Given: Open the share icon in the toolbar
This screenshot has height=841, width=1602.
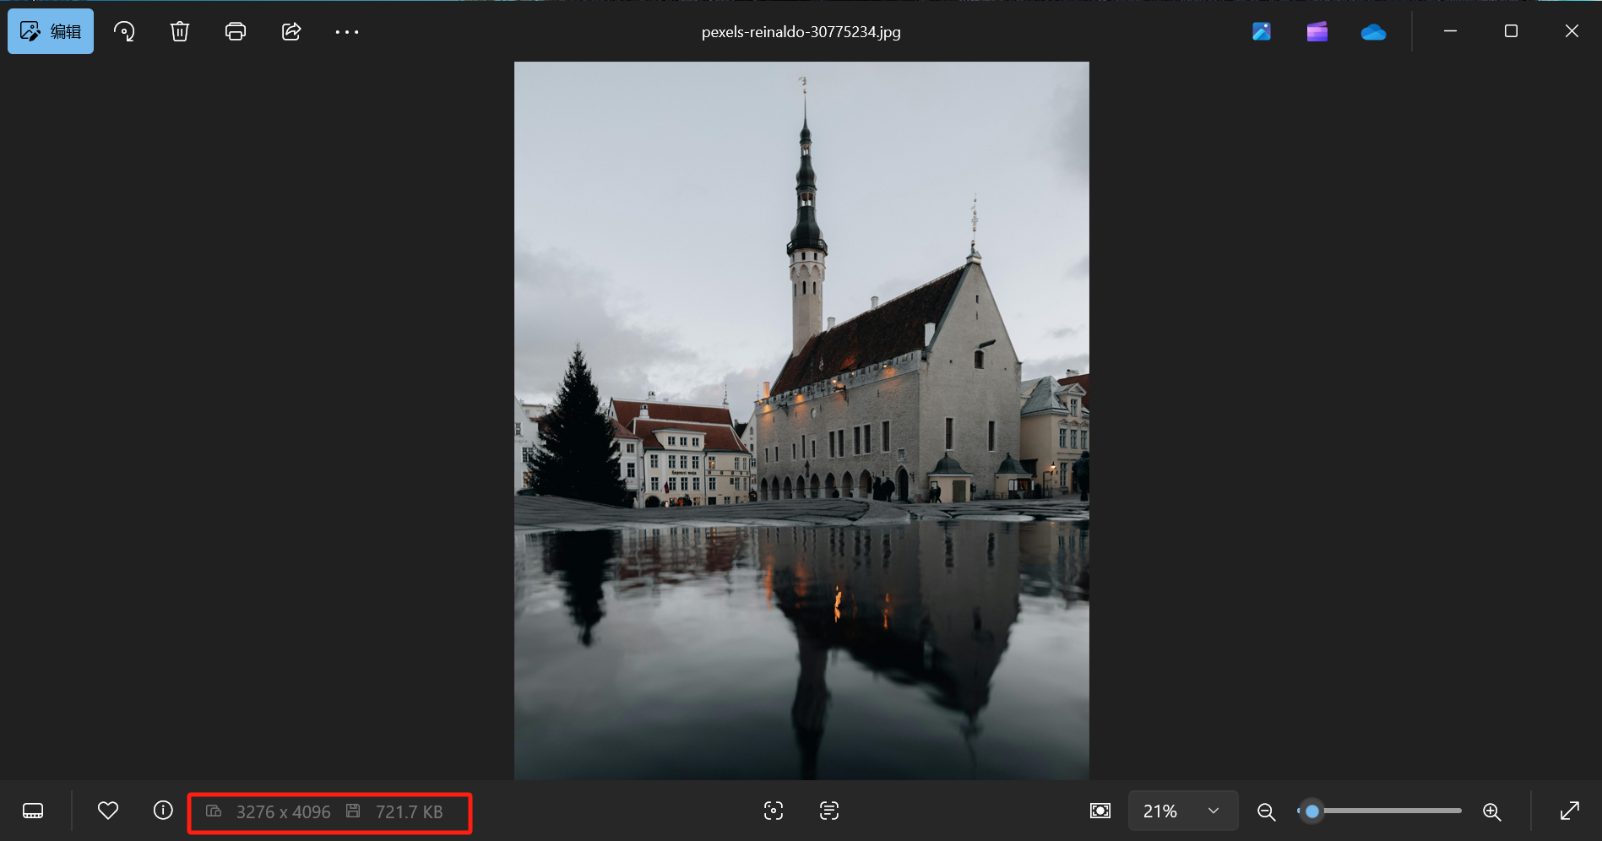Looking at the screenshot, I should tap(291, 31).
